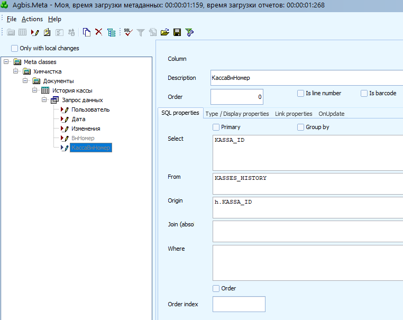Enable the Is line number checkbox
This screenshot has height=320, width=403.
[300, 93]
